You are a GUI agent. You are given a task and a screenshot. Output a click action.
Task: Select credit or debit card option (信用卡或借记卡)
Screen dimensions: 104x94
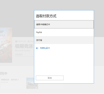[x=64, y=24]
